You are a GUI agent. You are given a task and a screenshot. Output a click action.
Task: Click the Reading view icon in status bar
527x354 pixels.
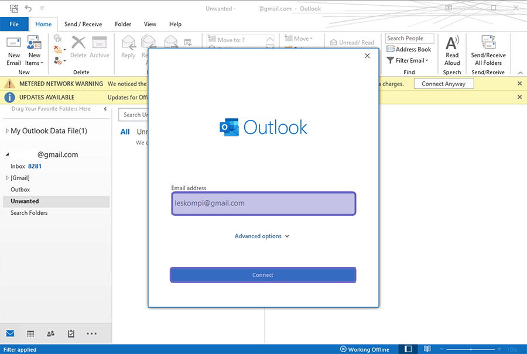click(427, 349)
